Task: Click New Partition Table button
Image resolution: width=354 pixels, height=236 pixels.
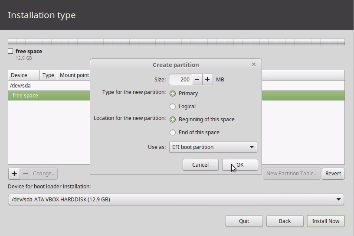Action: coord(292,174)
